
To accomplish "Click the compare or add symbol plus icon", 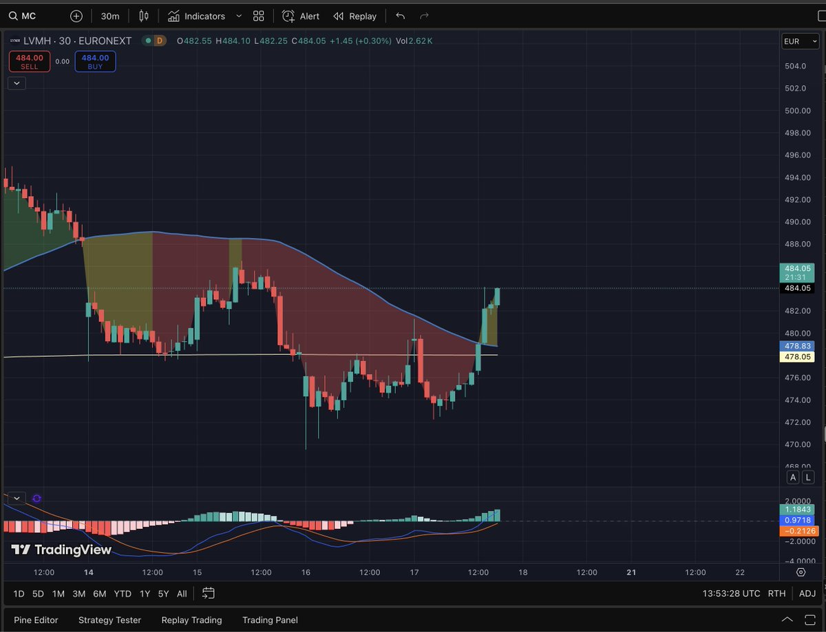I will click(x=76, y=16).
